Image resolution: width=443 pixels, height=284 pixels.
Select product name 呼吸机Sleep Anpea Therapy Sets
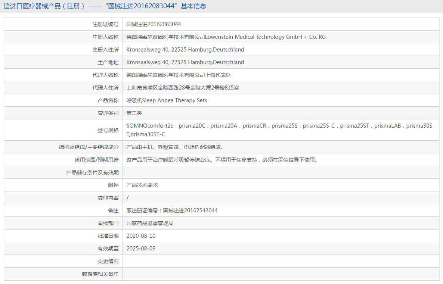click(167, 100)
